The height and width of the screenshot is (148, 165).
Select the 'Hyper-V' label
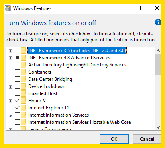[37, 101]
